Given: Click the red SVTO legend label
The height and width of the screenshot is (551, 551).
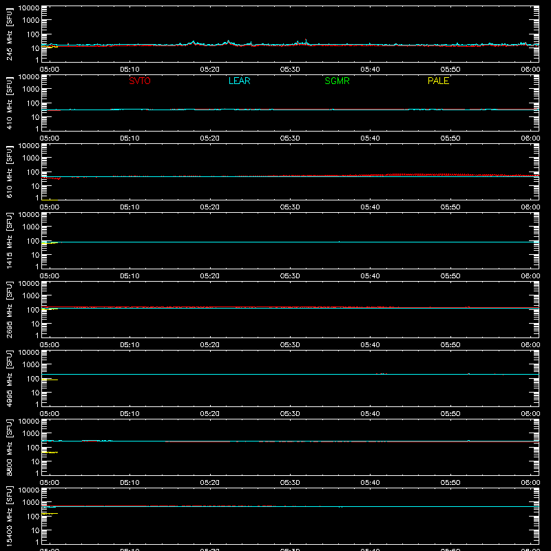Looking at the screenshot, I should tap(140, 81).
